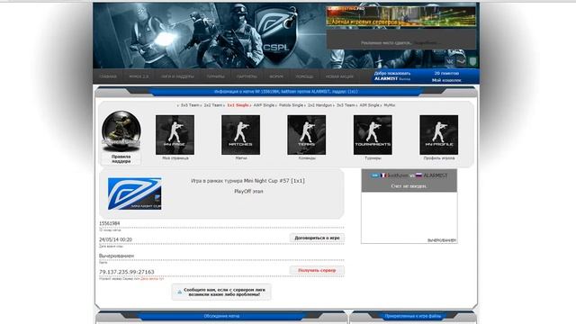Click the attached game files section header
This screenshot has height=324, width=576.
(x=413, y=316)
